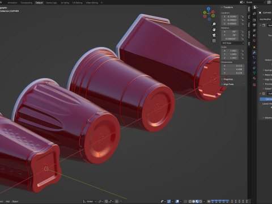Viewport: 272px width, 204px height.
Task: Open the XYZ Euler rotation mode dropdown
Action: (x=233, y=43)
